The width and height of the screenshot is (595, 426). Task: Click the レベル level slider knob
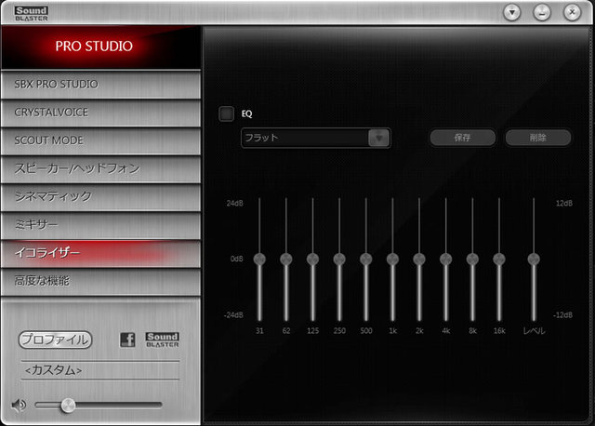[x=534, y=259]
